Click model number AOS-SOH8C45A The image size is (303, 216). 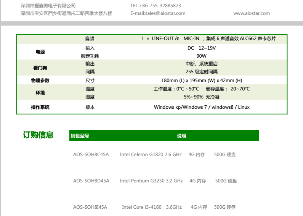tap(91, 155)
